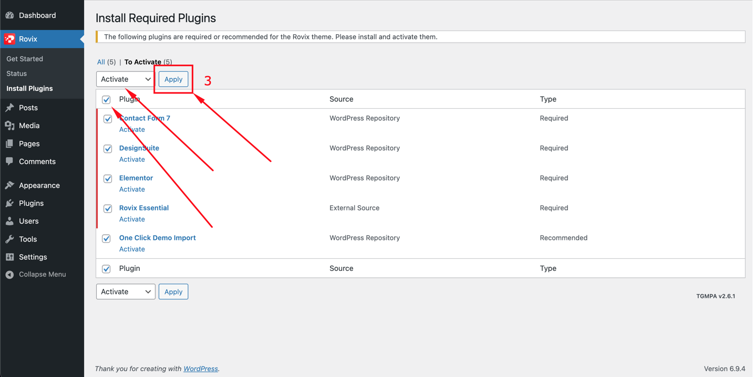Viewport: 753px width, 377px height.
Task: Click the Rovix theme logo icon
Action: pos(9,39)
